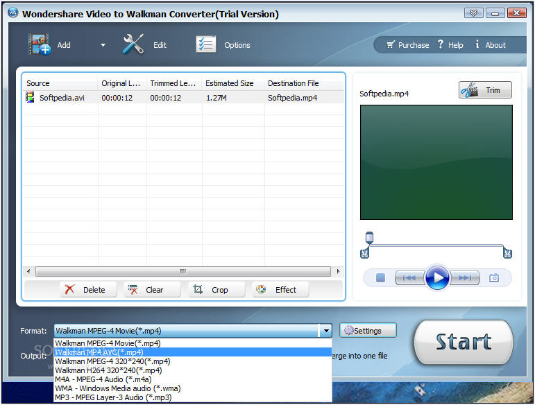Stop playback with the square button
This screenshot has height=405, width=535.
(380, 278)
